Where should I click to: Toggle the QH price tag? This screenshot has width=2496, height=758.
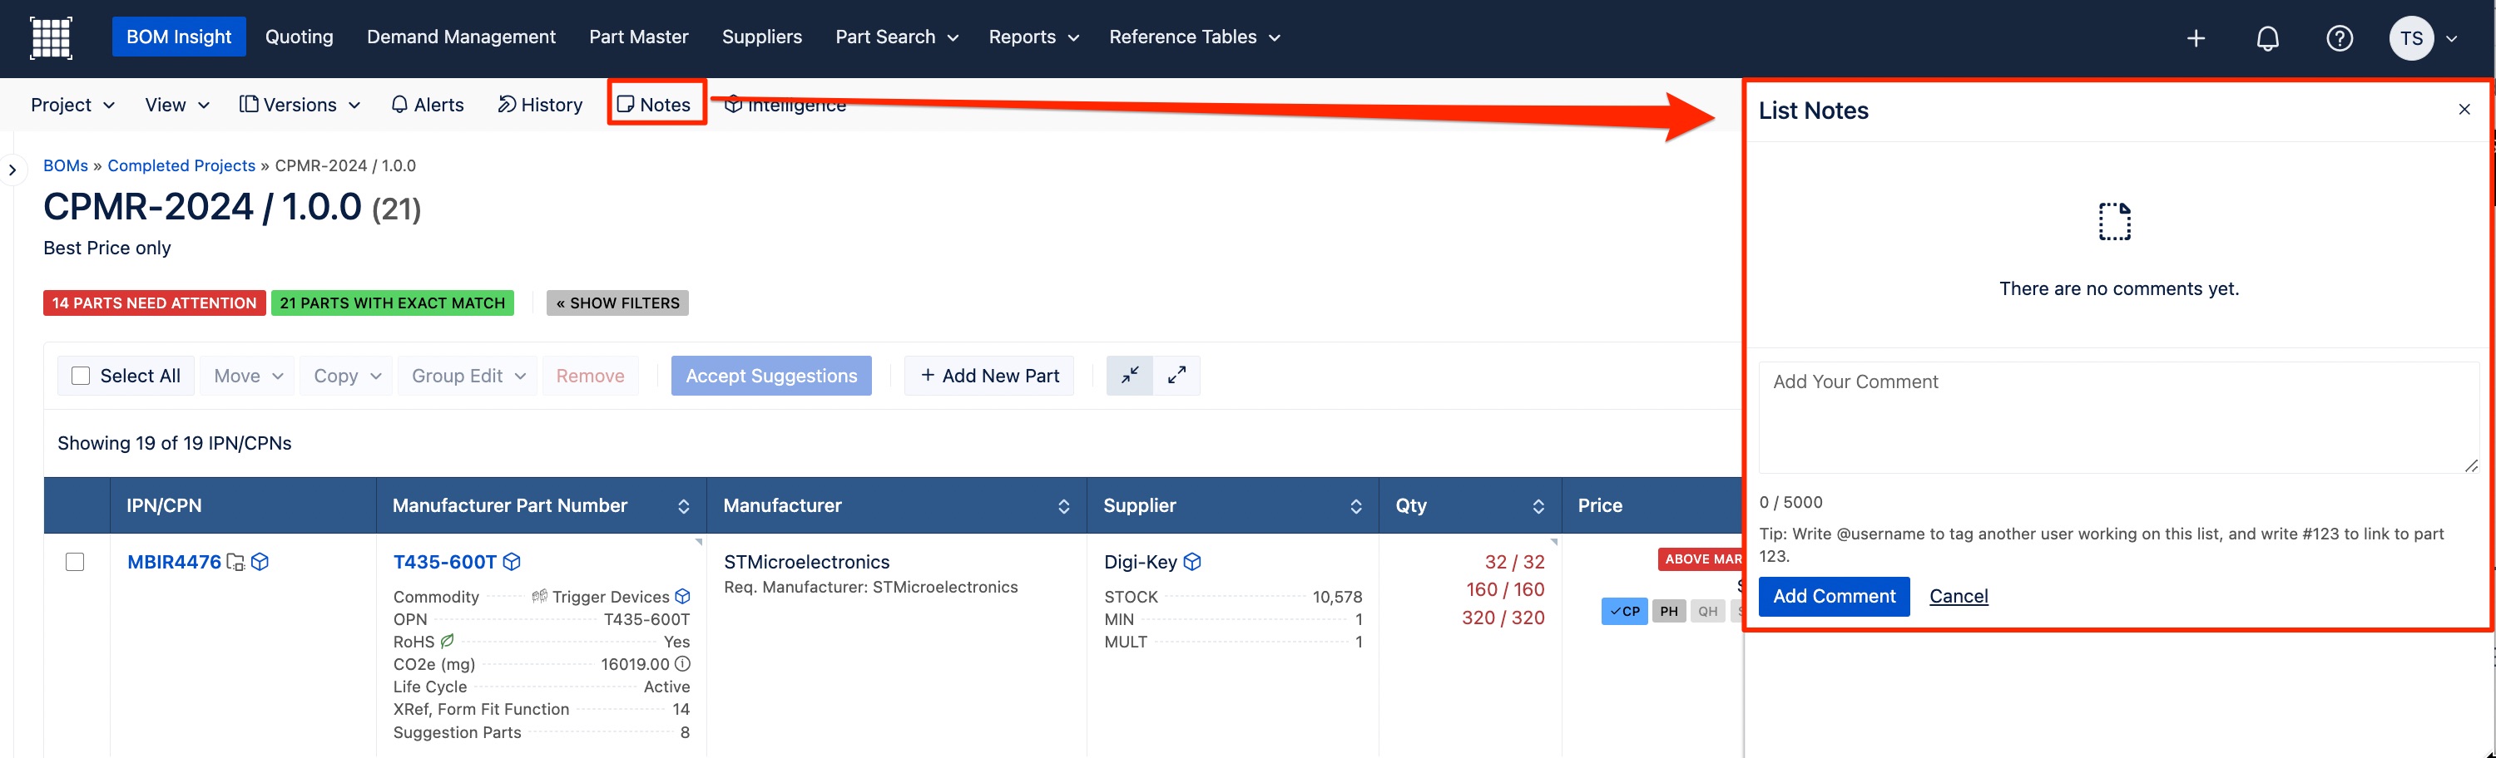(1707, 611)
